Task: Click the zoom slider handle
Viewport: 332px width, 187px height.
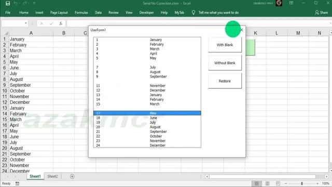Action: (x=302, y=183)
